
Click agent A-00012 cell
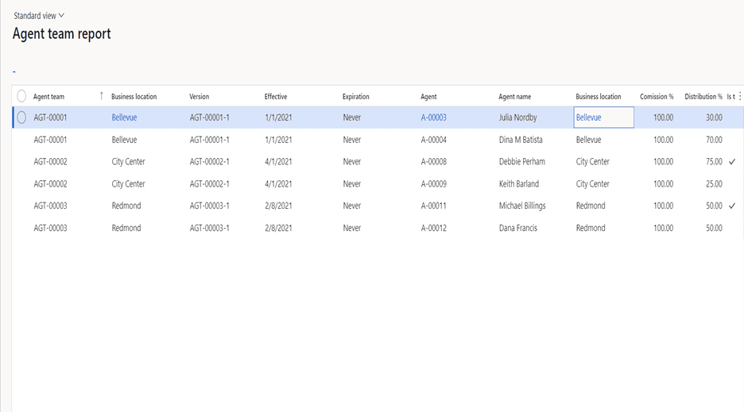[x=434, y=228]
